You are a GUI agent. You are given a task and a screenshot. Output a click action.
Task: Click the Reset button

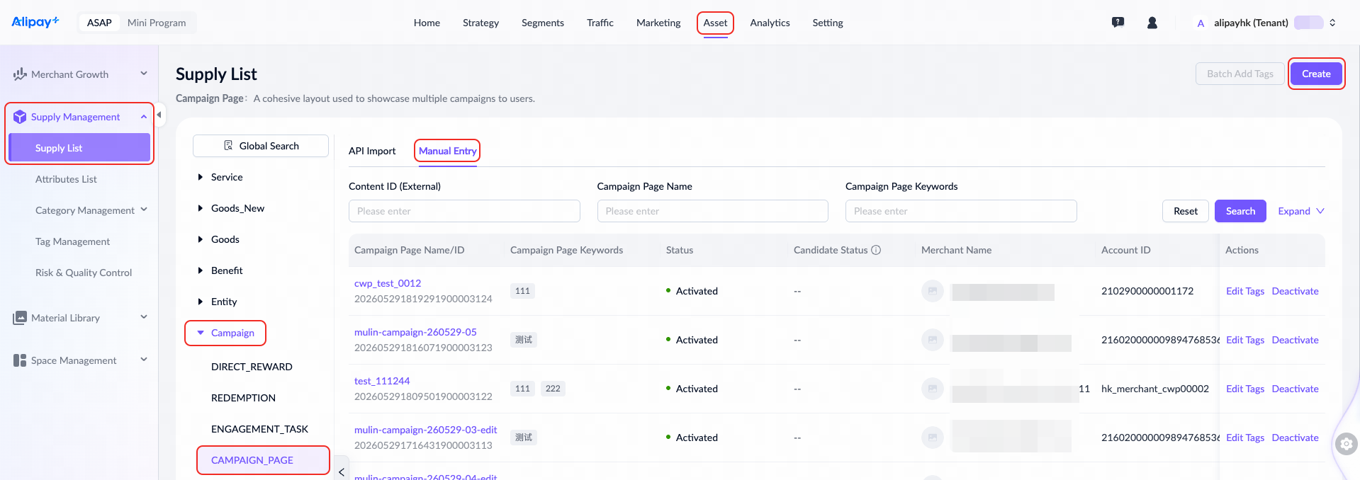click(1186, 211)
